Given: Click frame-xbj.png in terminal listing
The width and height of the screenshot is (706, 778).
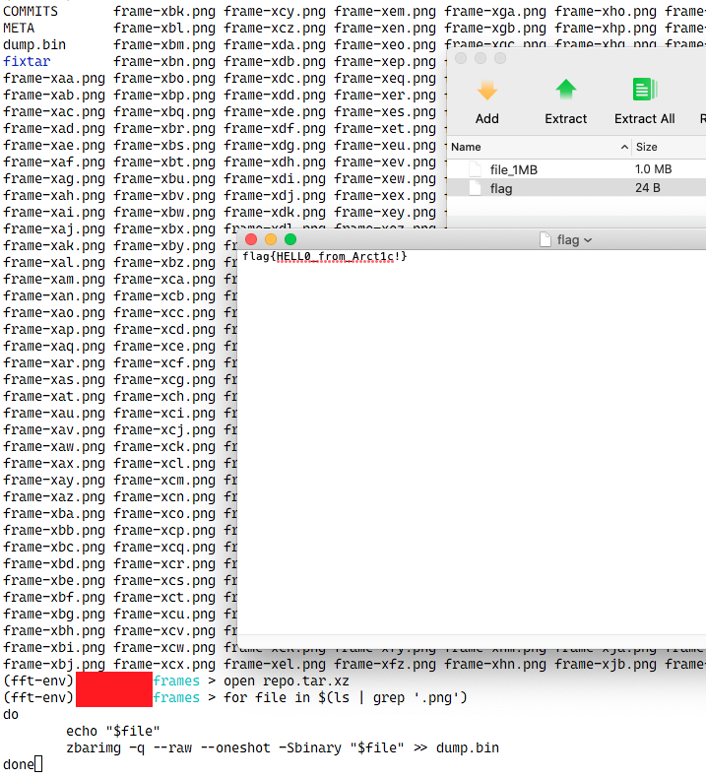Looking at the screenshot, I should point(54,664).
